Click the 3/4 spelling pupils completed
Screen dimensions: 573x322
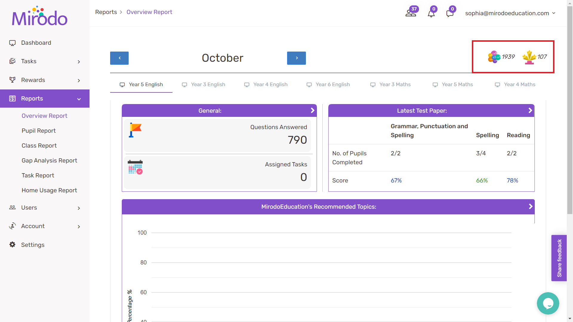coord(481,153)
